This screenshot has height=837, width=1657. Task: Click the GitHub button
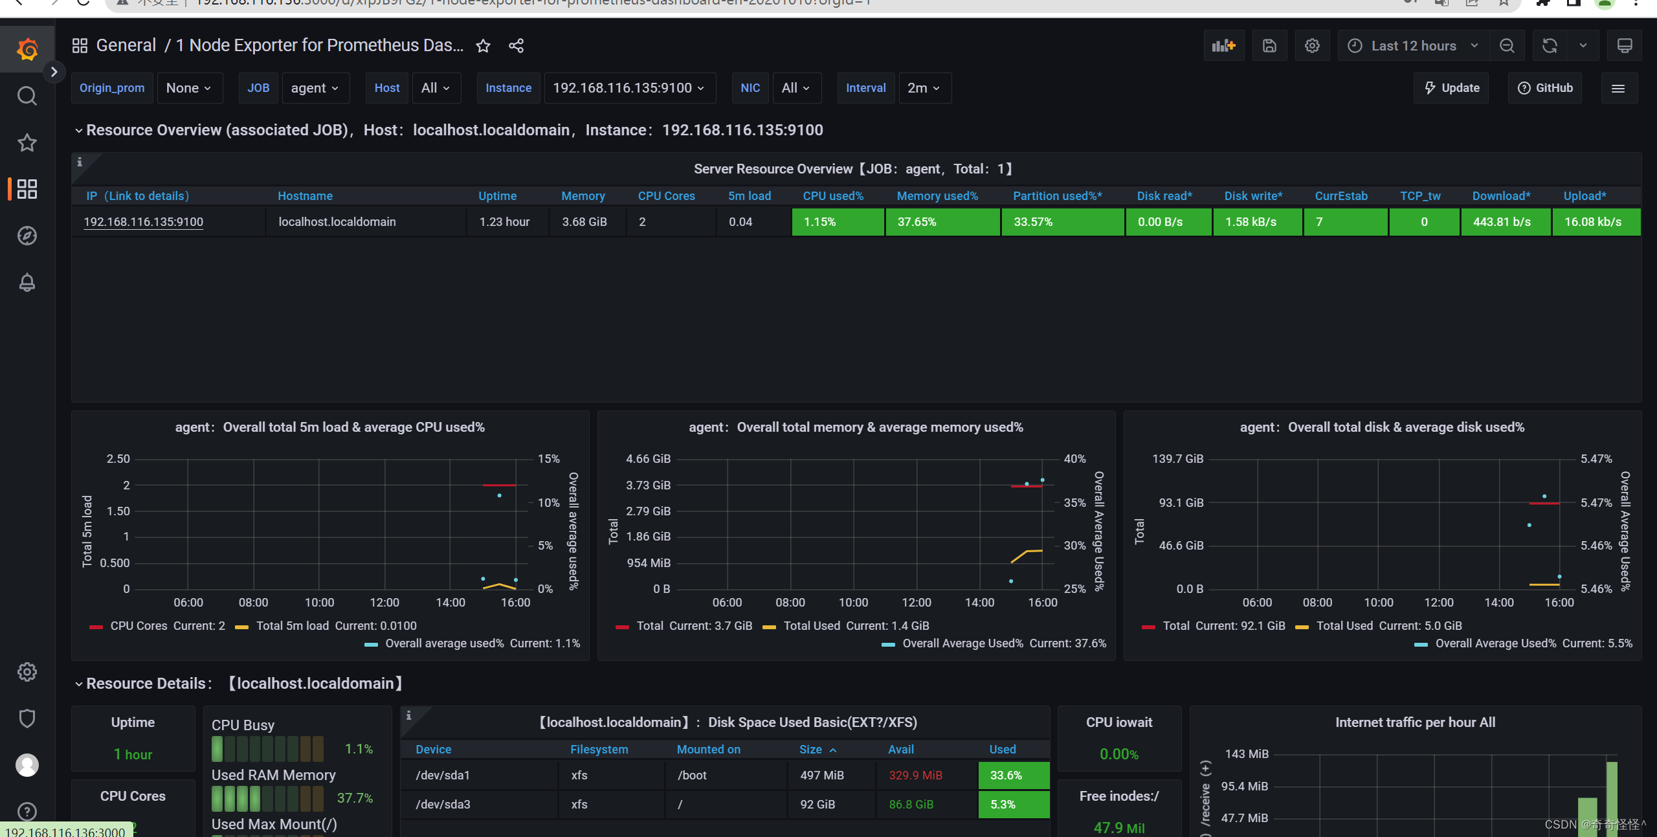(x=1545, y=88)
